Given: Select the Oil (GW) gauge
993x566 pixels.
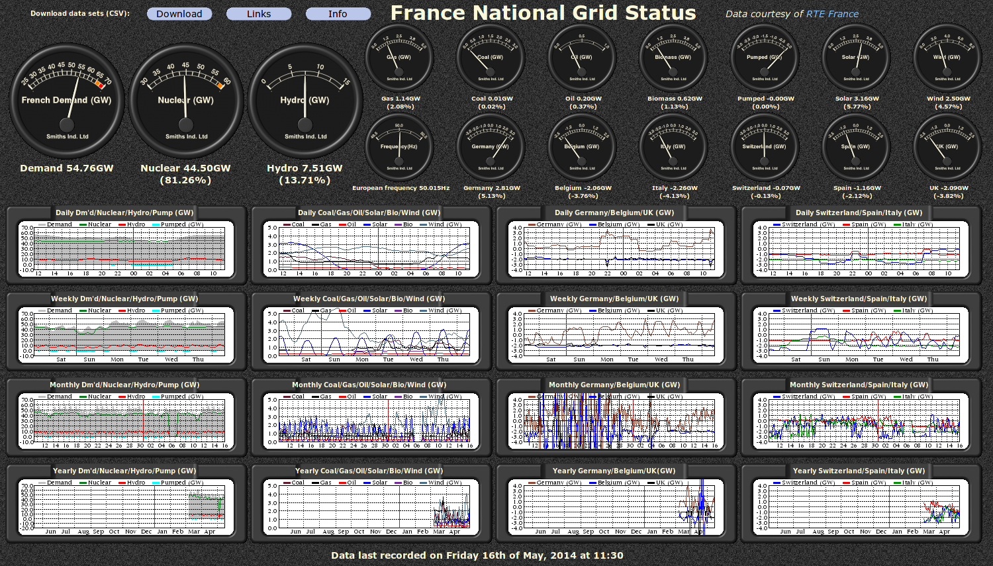Looking at the screenshot, I should tap(582, 58).
